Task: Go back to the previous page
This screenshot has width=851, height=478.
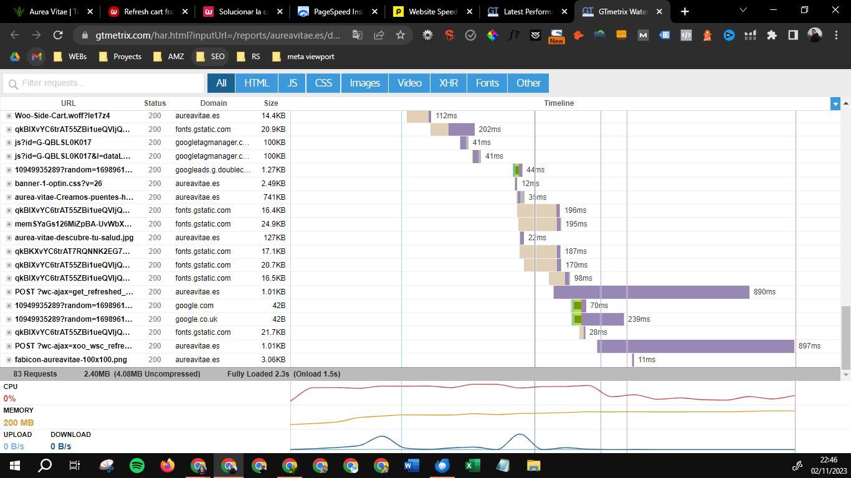Action: [x=15, y=35]
